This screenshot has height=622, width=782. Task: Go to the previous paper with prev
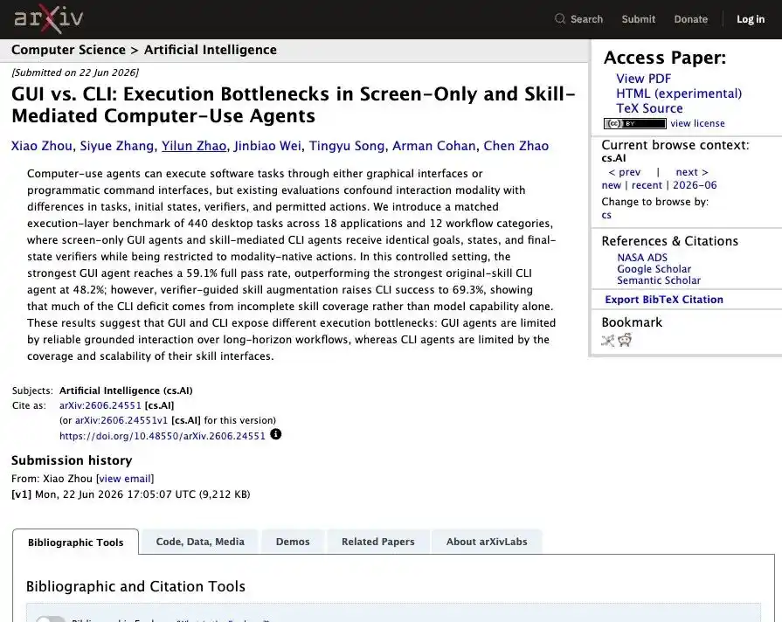pyautogui.click(x=625, y=172)
